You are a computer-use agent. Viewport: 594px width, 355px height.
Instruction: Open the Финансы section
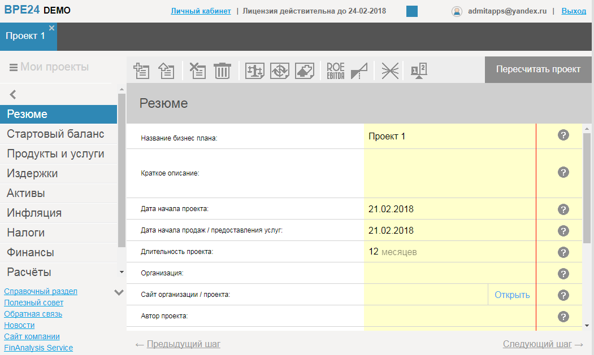tap(58, 252)
